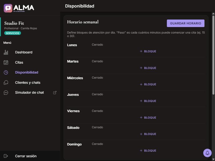Click the Lunes day label
The height and width of the screenshot is (161, 215).
72,45
